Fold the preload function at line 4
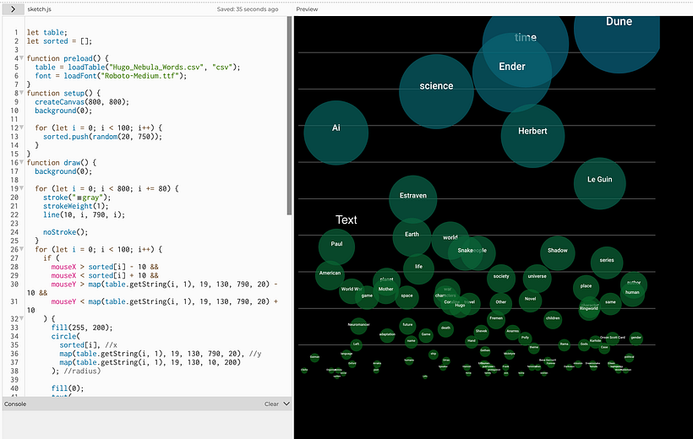Viewport: 693px width, 439px height. (x=22, y=58)
